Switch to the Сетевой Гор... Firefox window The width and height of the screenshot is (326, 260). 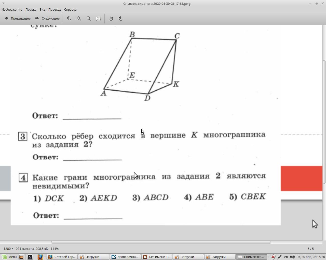click(x=62, y=257)
